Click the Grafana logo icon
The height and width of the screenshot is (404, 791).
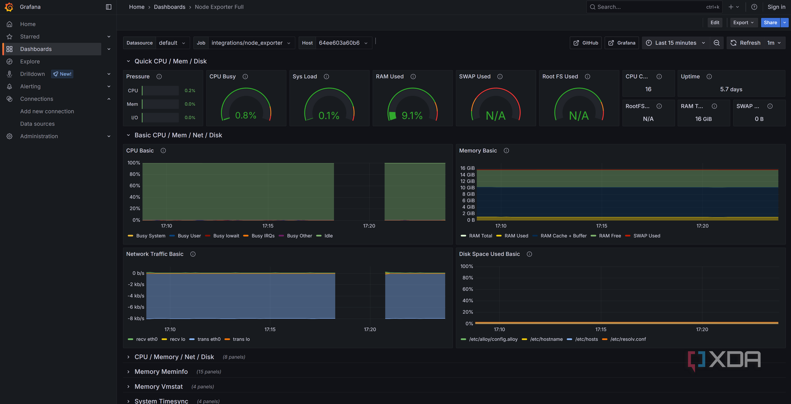(9, 7)
